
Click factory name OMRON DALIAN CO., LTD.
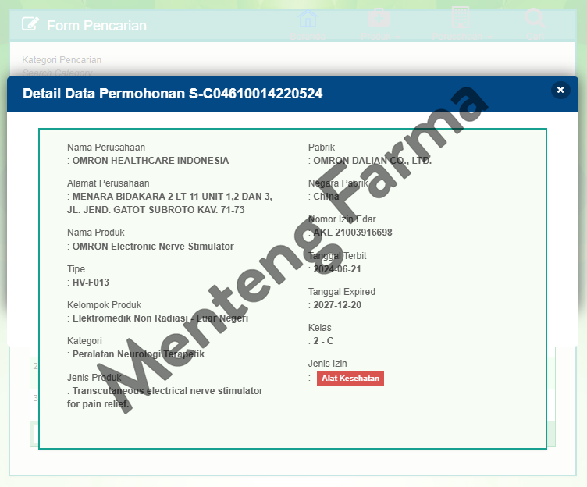click(x=372, y=161)
